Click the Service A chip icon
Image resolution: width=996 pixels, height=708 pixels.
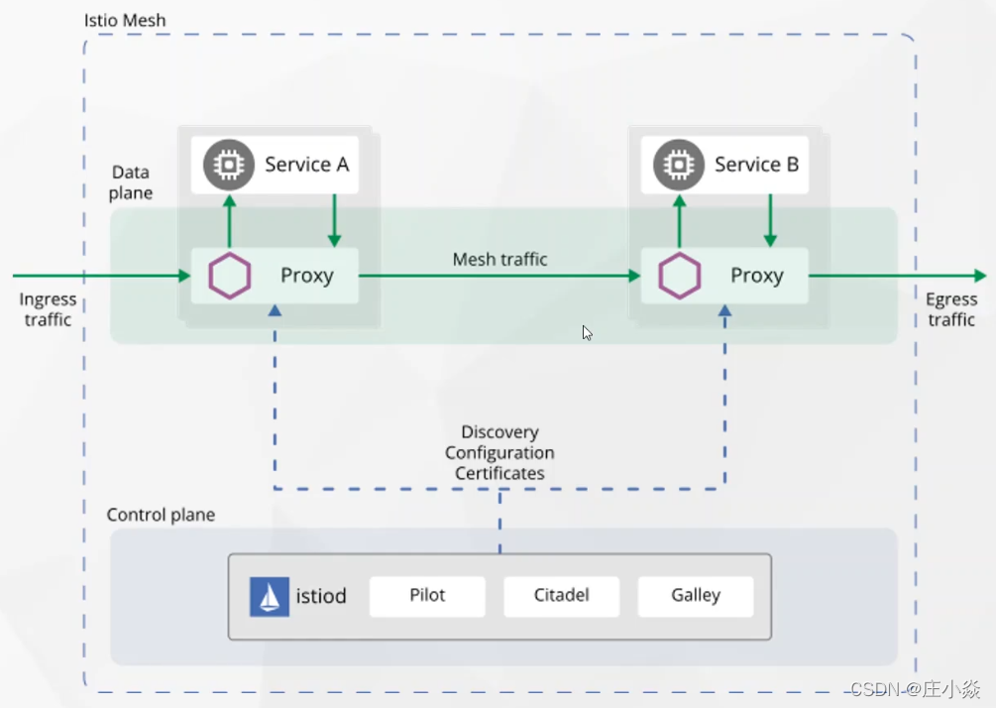coord(228,165)
